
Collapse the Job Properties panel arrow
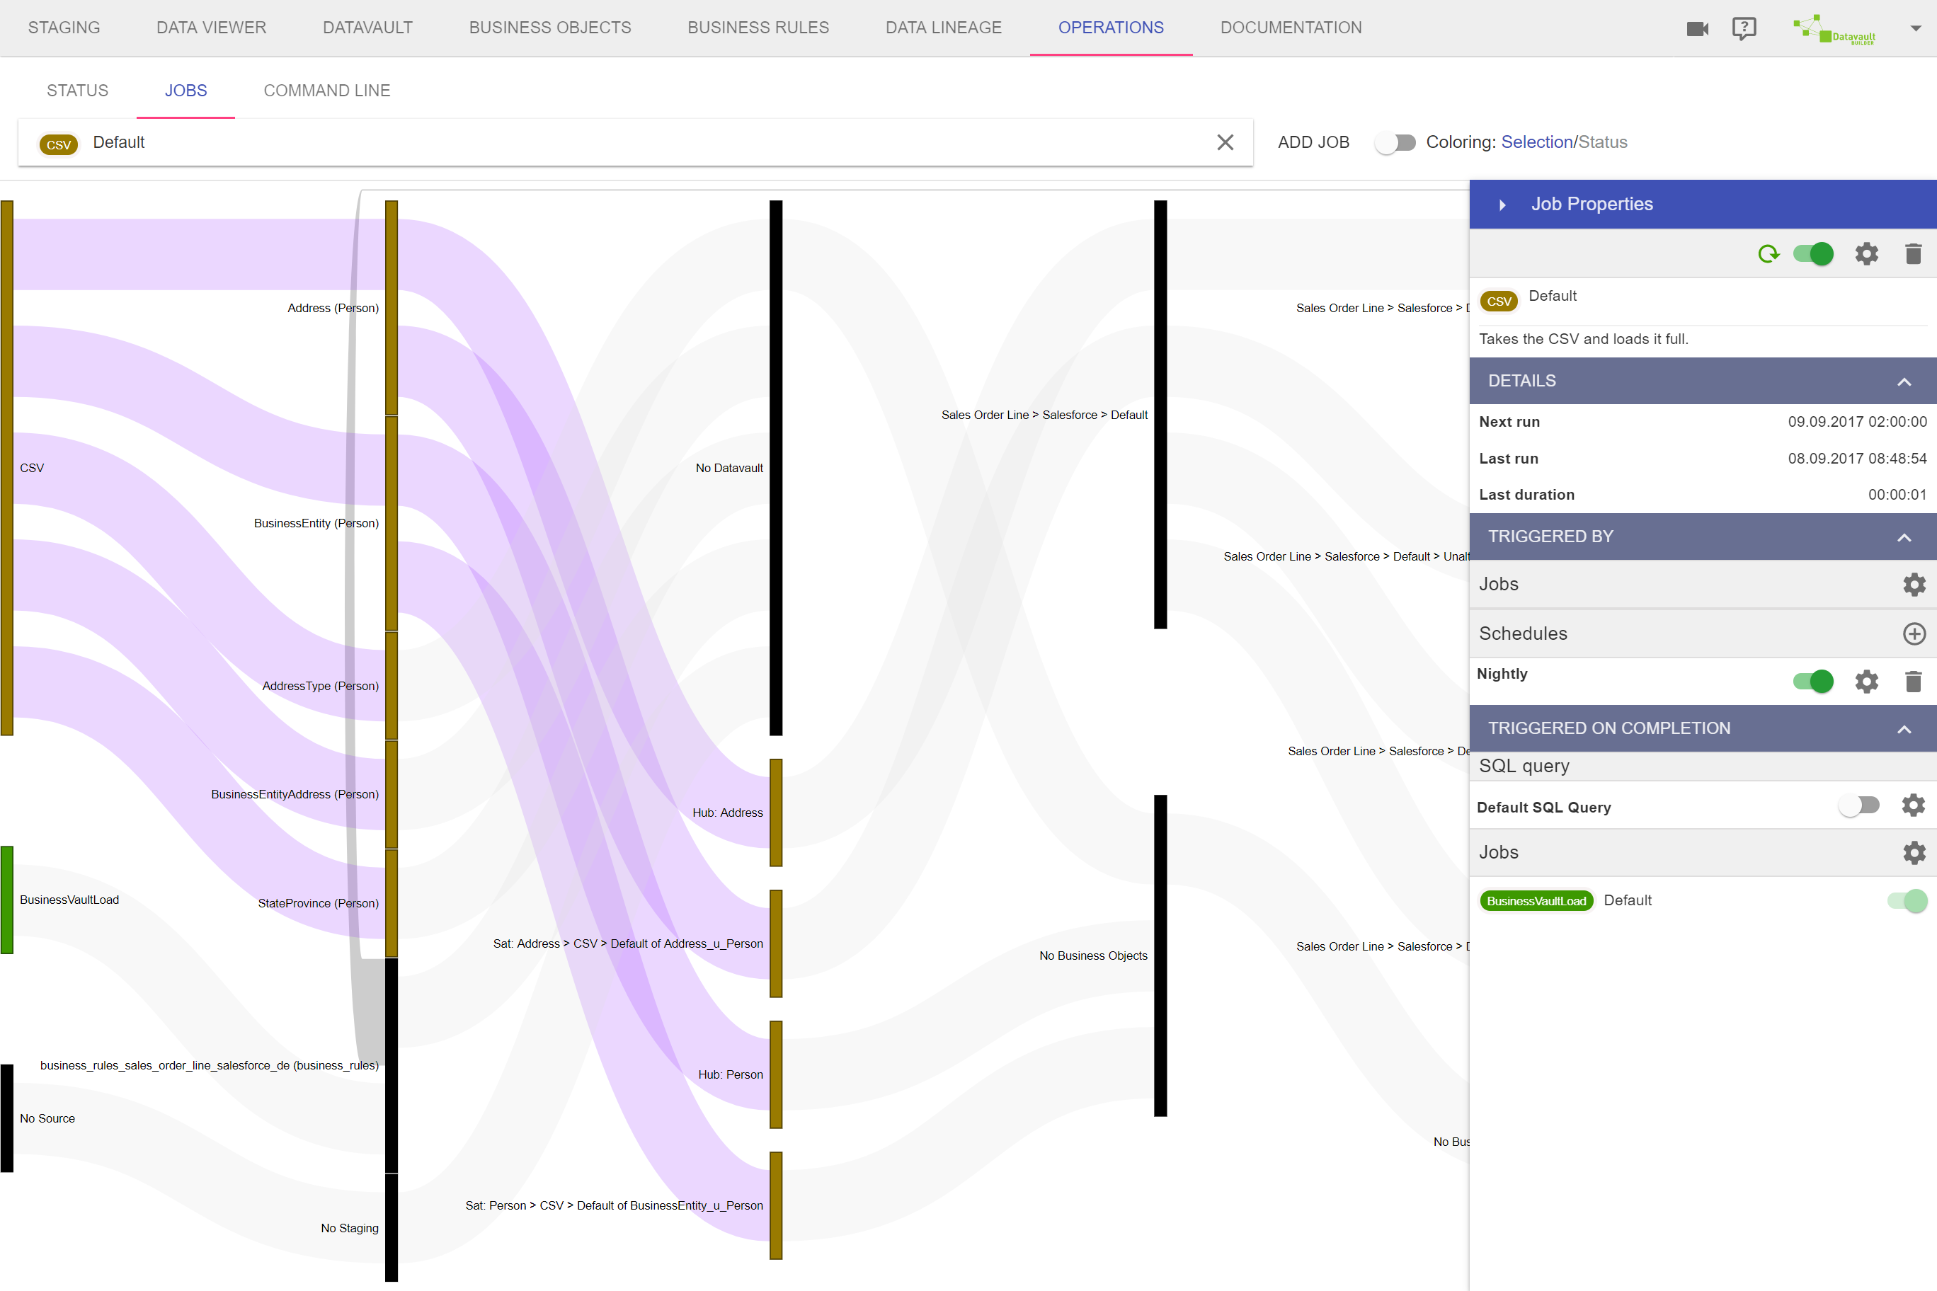coord(1502,205)
